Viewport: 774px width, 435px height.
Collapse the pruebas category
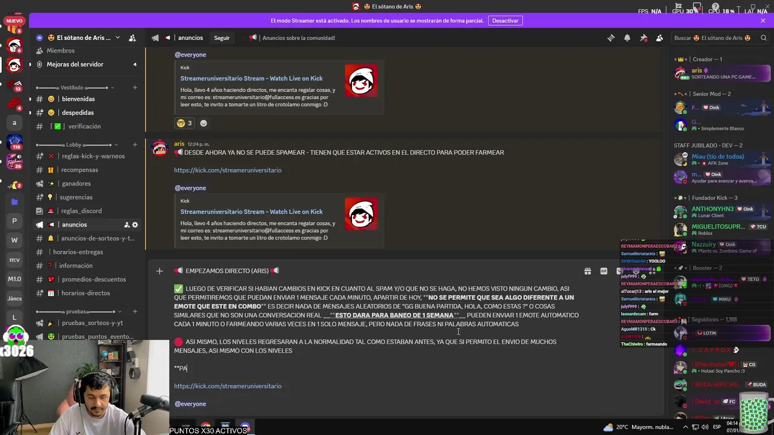(x=76, y=312)
